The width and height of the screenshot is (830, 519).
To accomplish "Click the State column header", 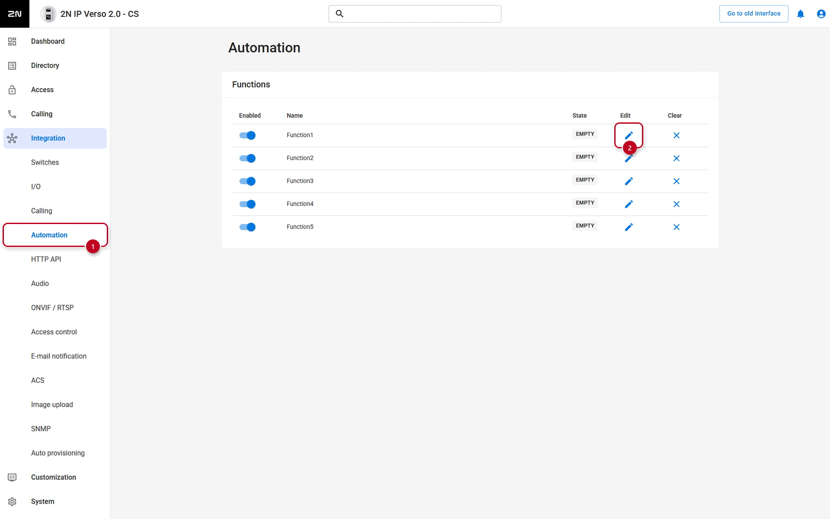I will click(x=579, y=115).
